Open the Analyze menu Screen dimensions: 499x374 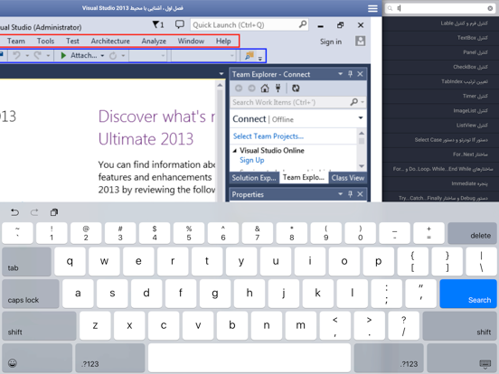click(x=154, y=41)
